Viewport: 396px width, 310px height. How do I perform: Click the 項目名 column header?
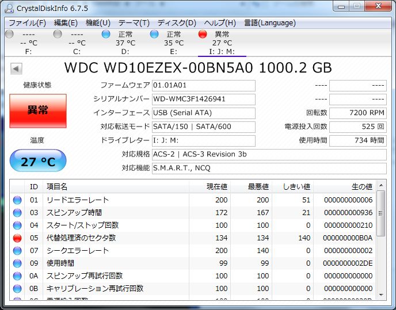click(x=116, y=187)
